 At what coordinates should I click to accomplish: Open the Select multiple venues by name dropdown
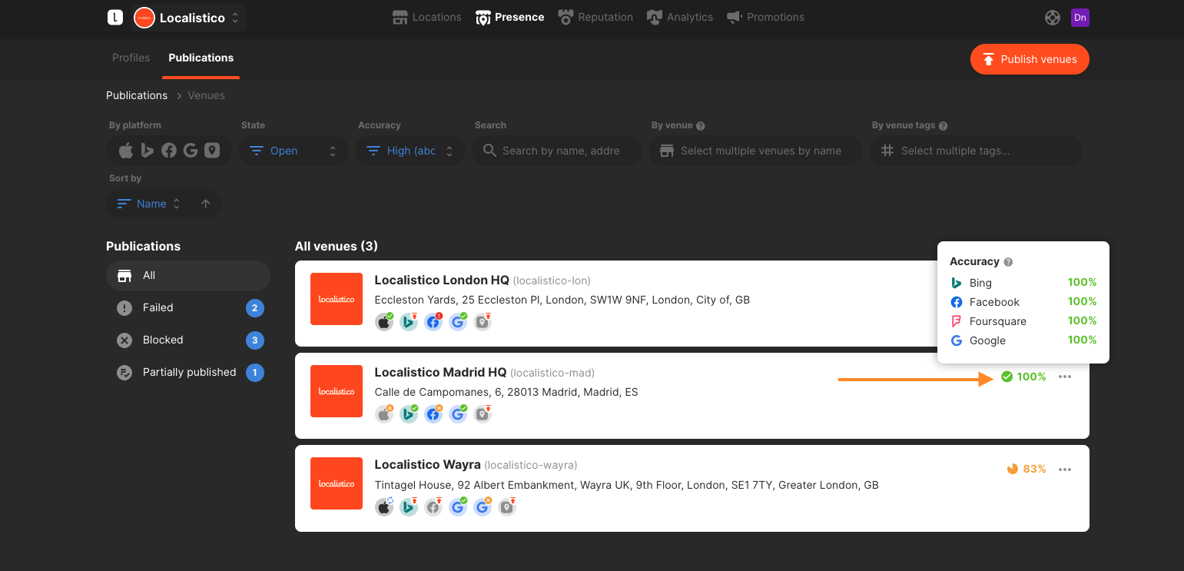pos(756,151)
